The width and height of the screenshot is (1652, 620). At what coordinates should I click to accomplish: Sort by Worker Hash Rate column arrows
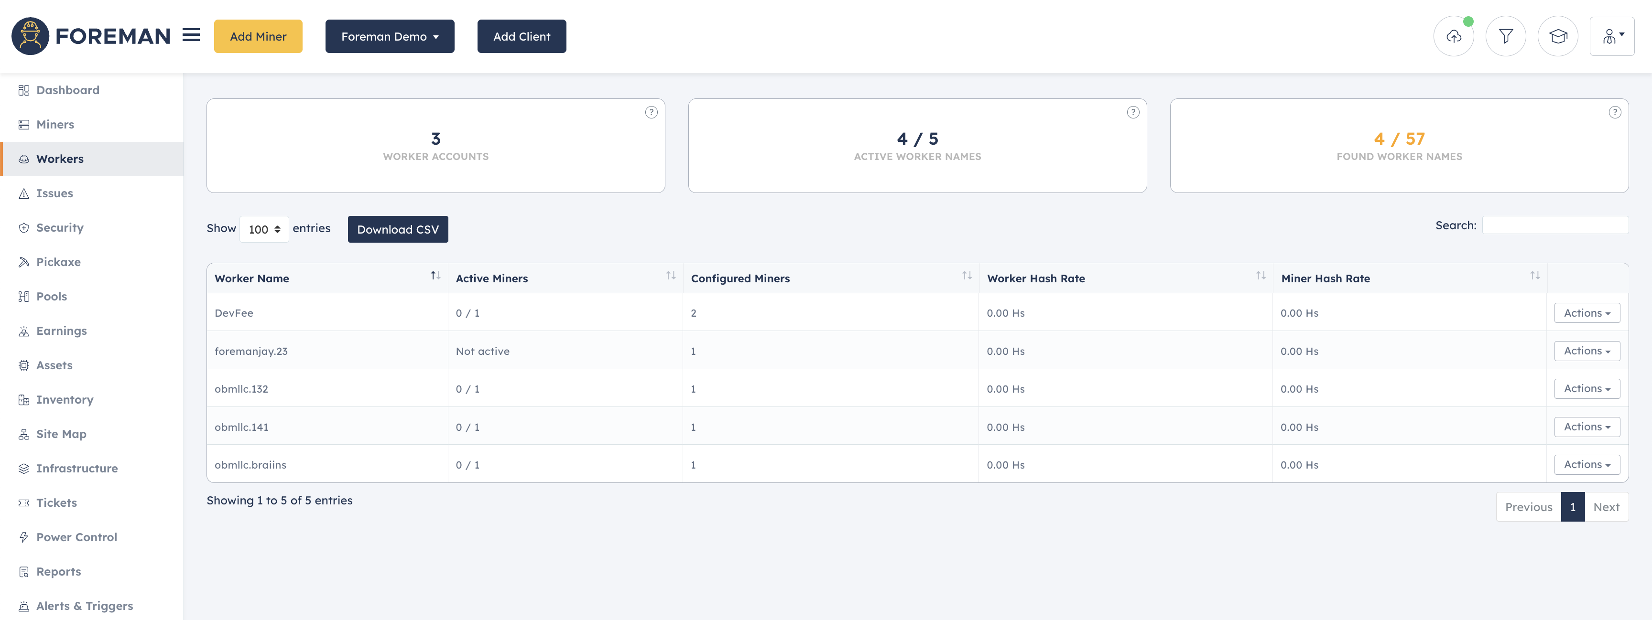pos(1261,276)
